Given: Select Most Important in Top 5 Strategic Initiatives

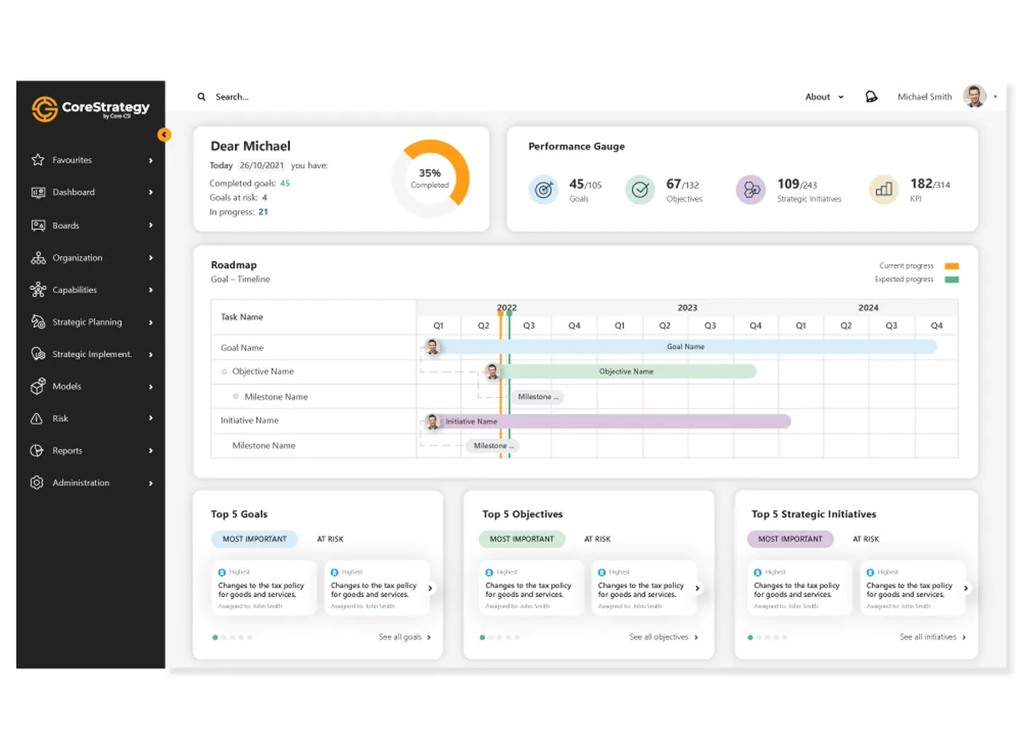Looking at the screenshot, I should 790,539.
